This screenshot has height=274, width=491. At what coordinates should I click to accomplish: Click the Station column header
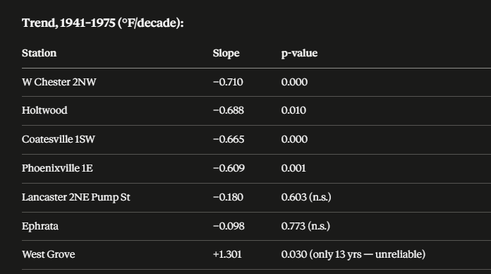tap(39, 53)
